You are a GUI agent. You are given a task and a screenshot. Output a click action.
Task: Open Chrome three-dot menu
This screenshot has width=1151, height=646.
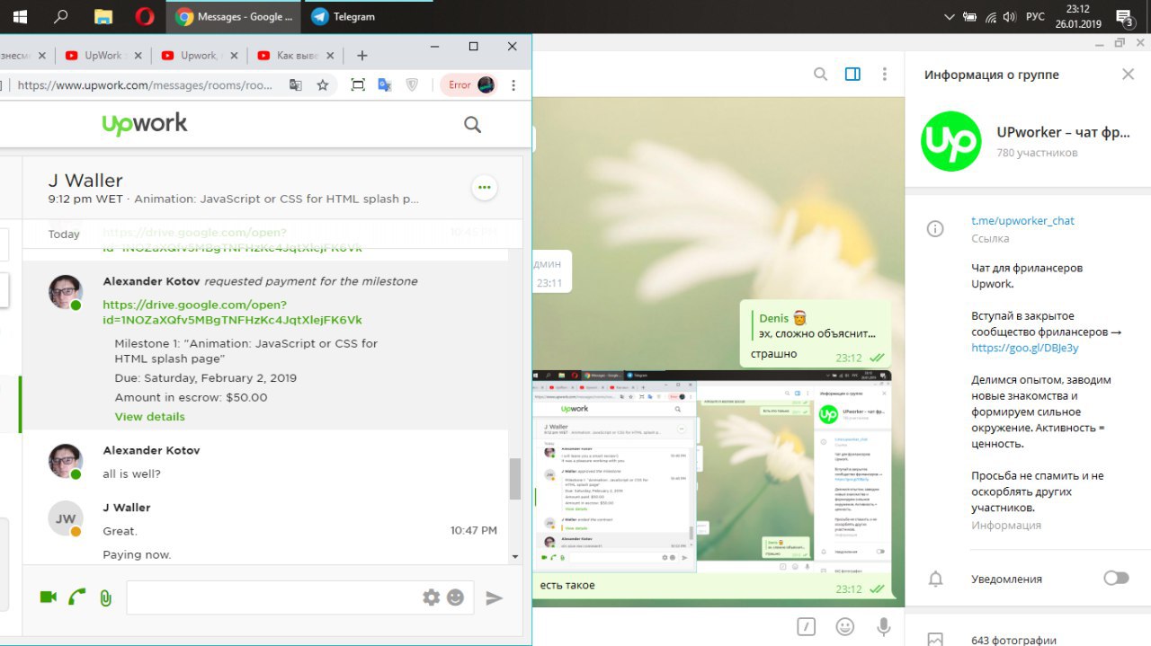pyautogui.click(x=513, y=84)
